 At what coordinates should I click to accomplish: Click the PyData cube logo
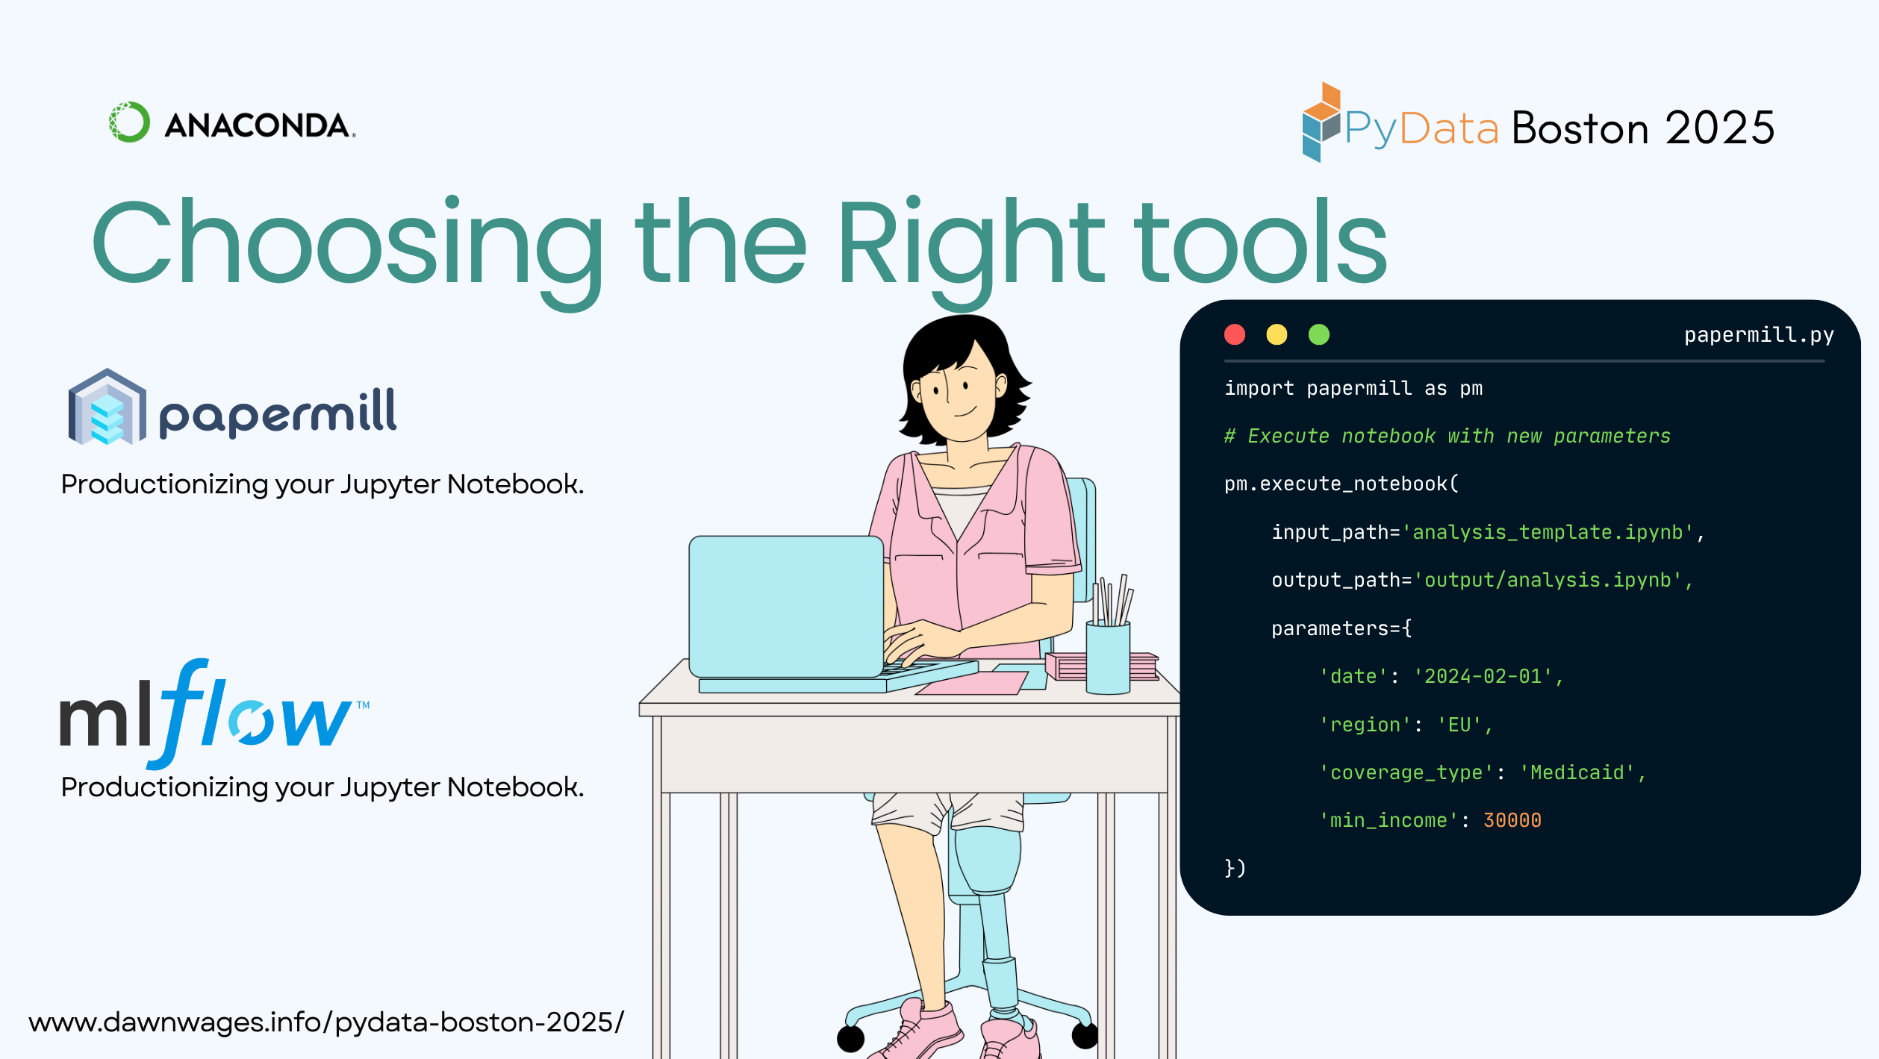tap(1321, 123)
